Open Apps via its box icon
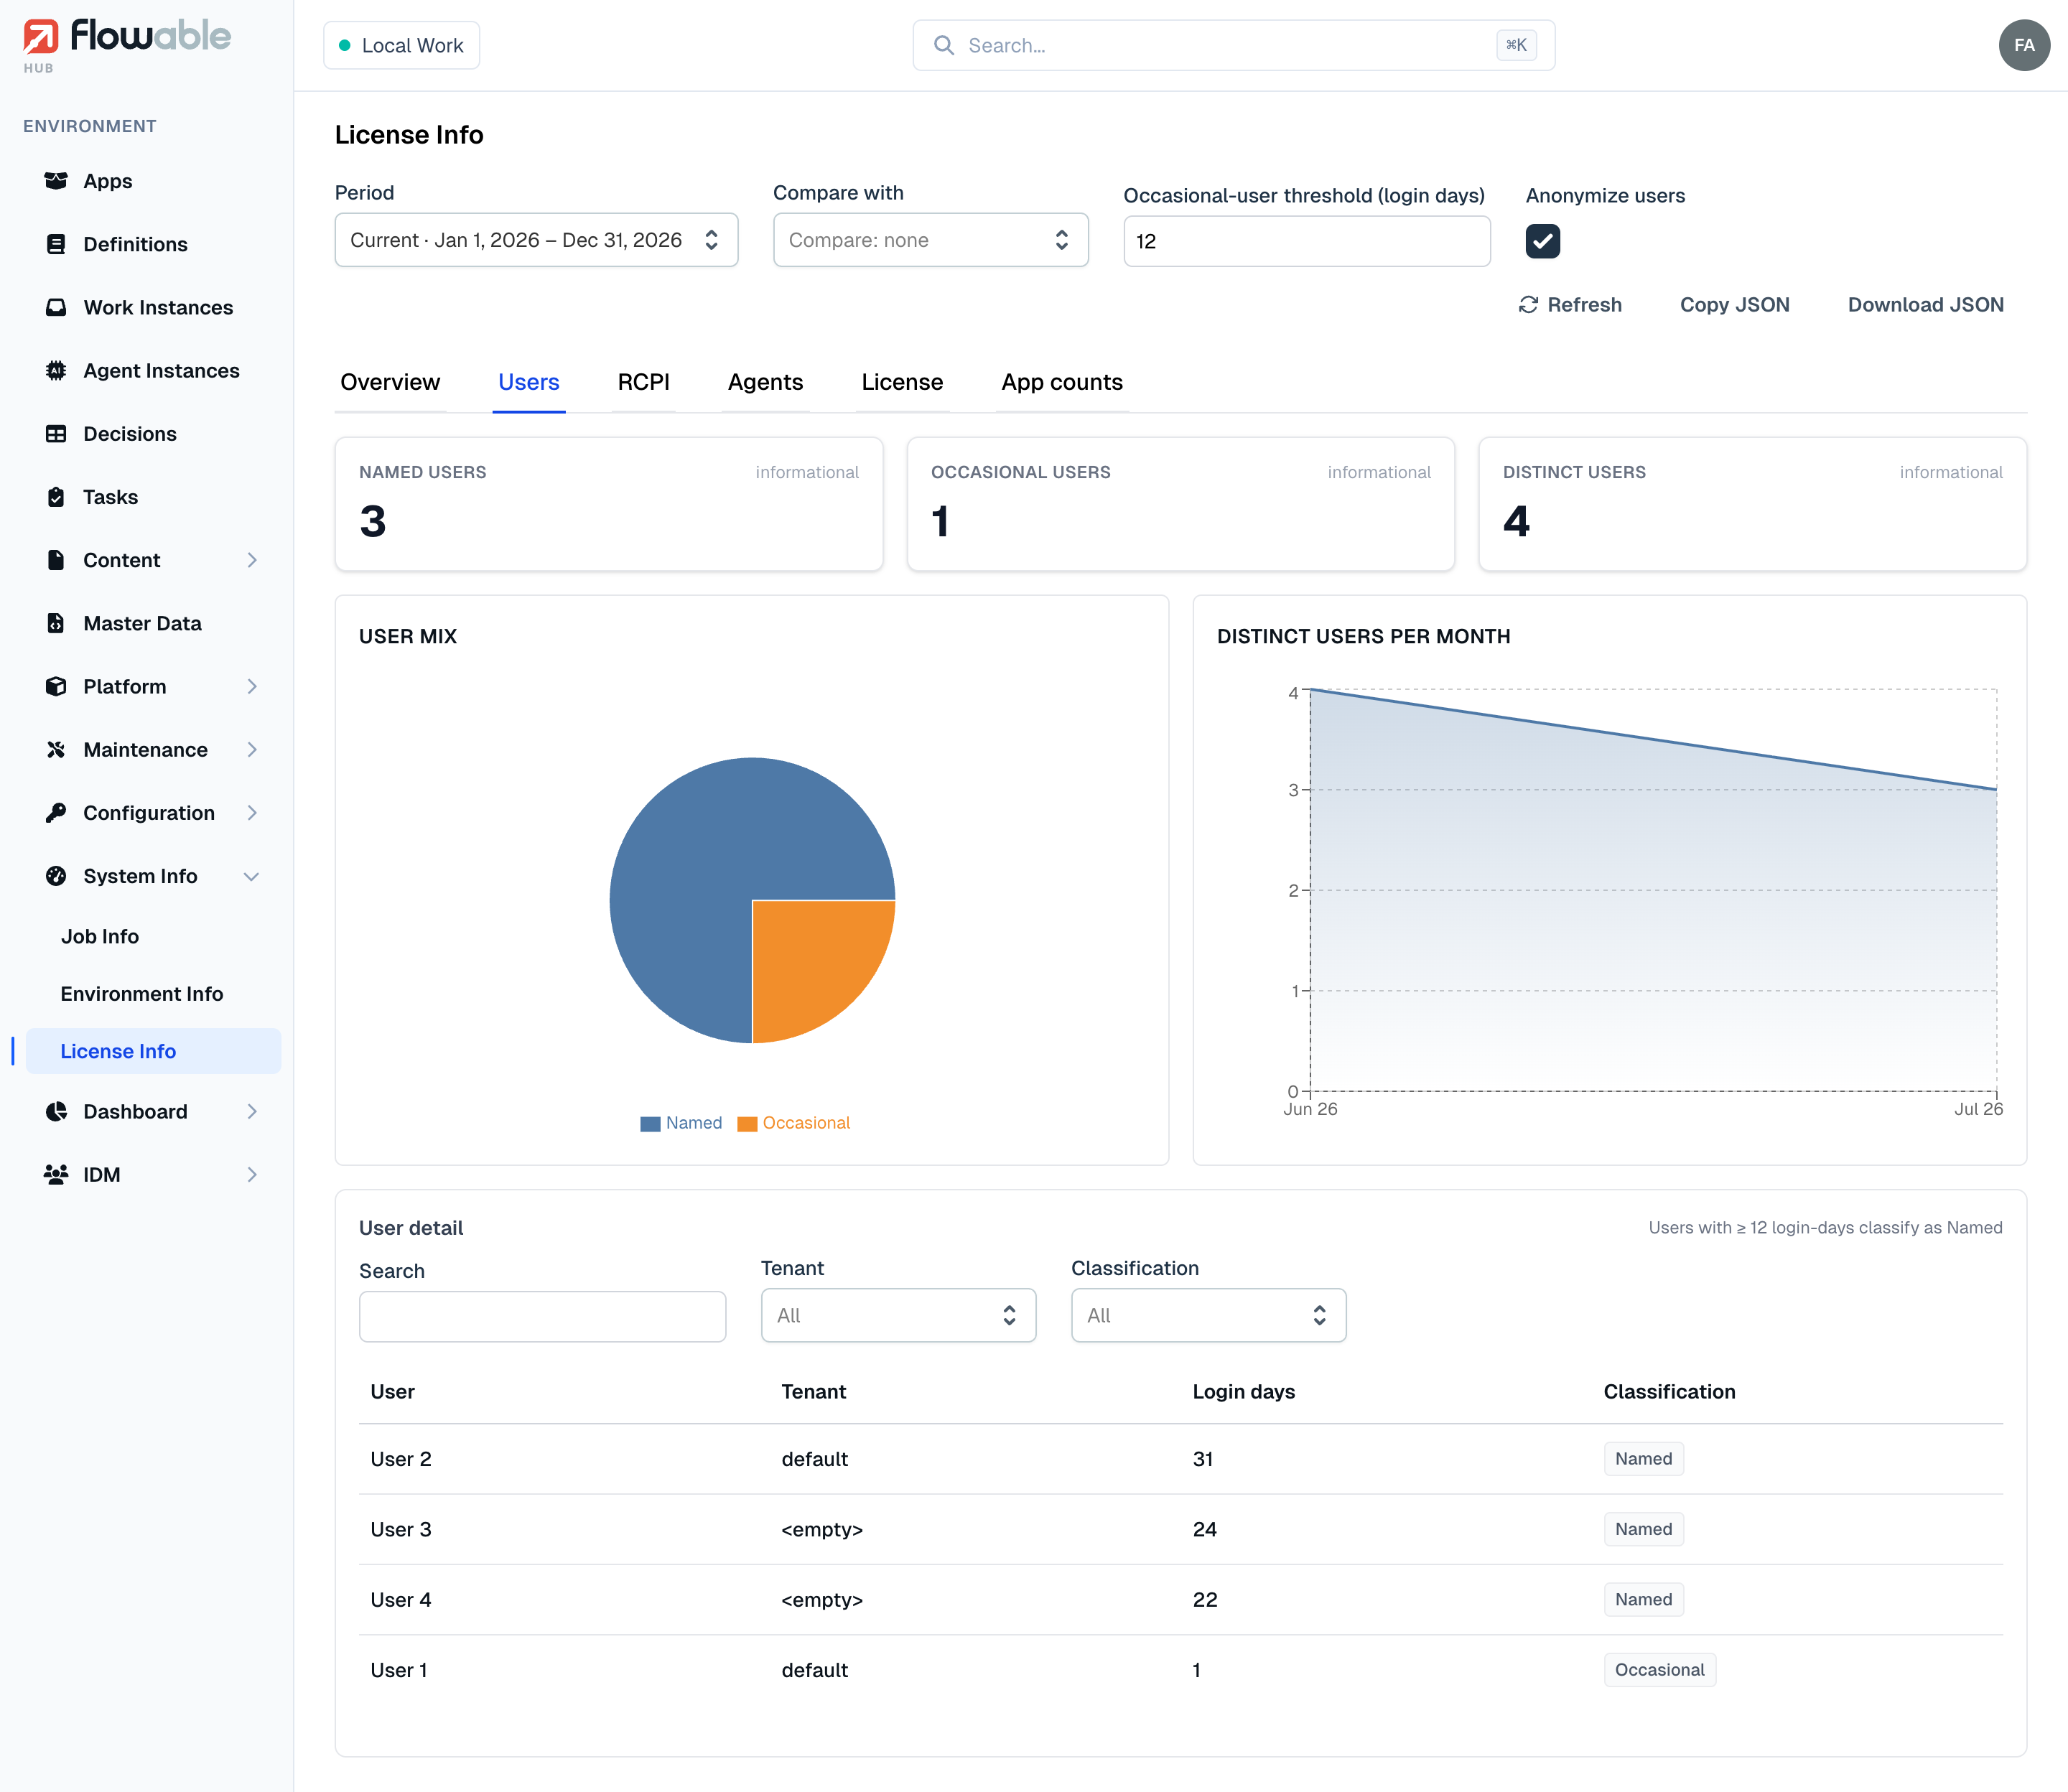 click(56, 181)
